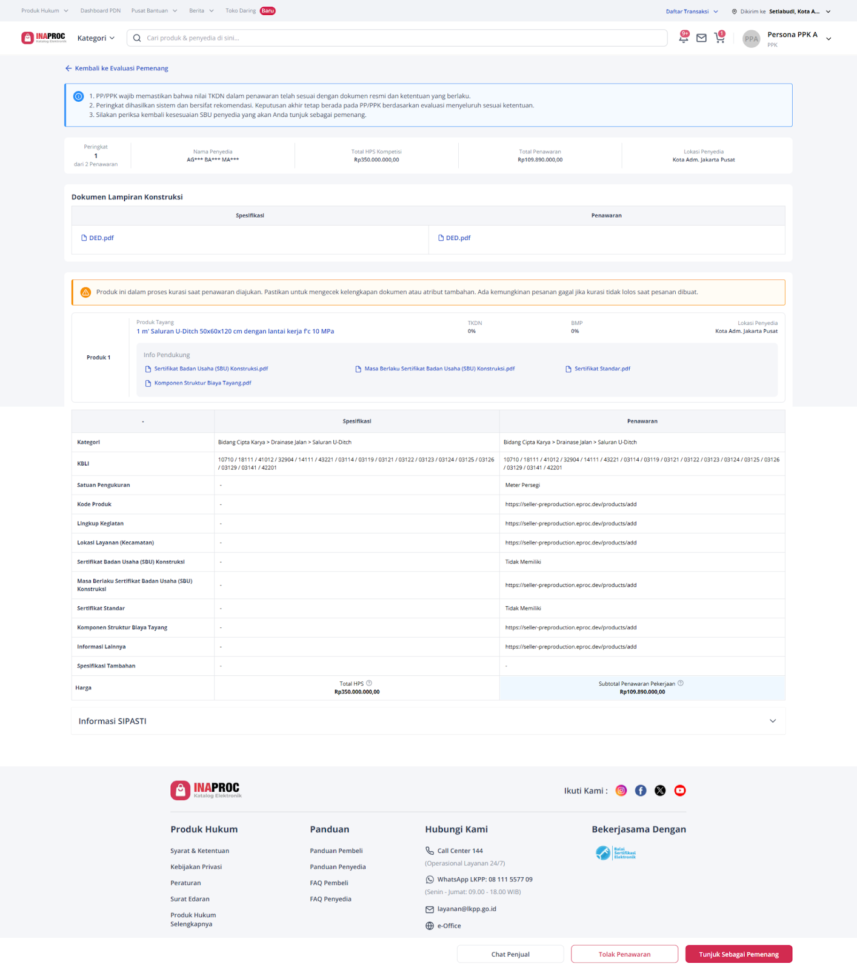Screen dimensions: 857x970
Task: Click "Rp109.890.000,00" Total Penawaran value
Action: coord(540,160)
